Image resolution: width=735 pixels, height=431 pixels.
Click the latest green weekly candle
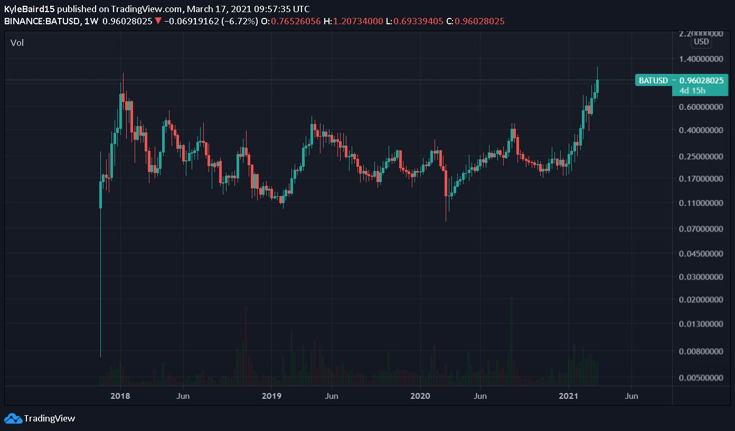pos(597,86)
